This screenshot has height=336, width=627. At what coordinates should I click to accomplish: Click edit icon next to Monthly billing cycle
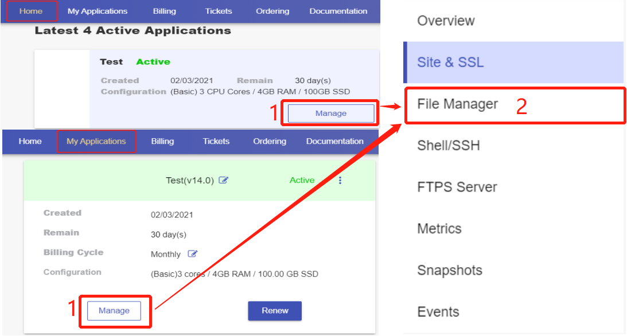tap(193, 254)
